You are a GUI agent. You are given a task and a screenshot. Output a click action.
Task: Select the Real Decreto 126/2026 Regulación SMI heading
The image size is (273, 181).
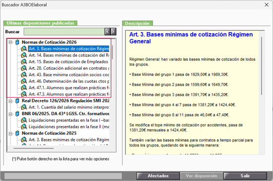tap(66, 101)
